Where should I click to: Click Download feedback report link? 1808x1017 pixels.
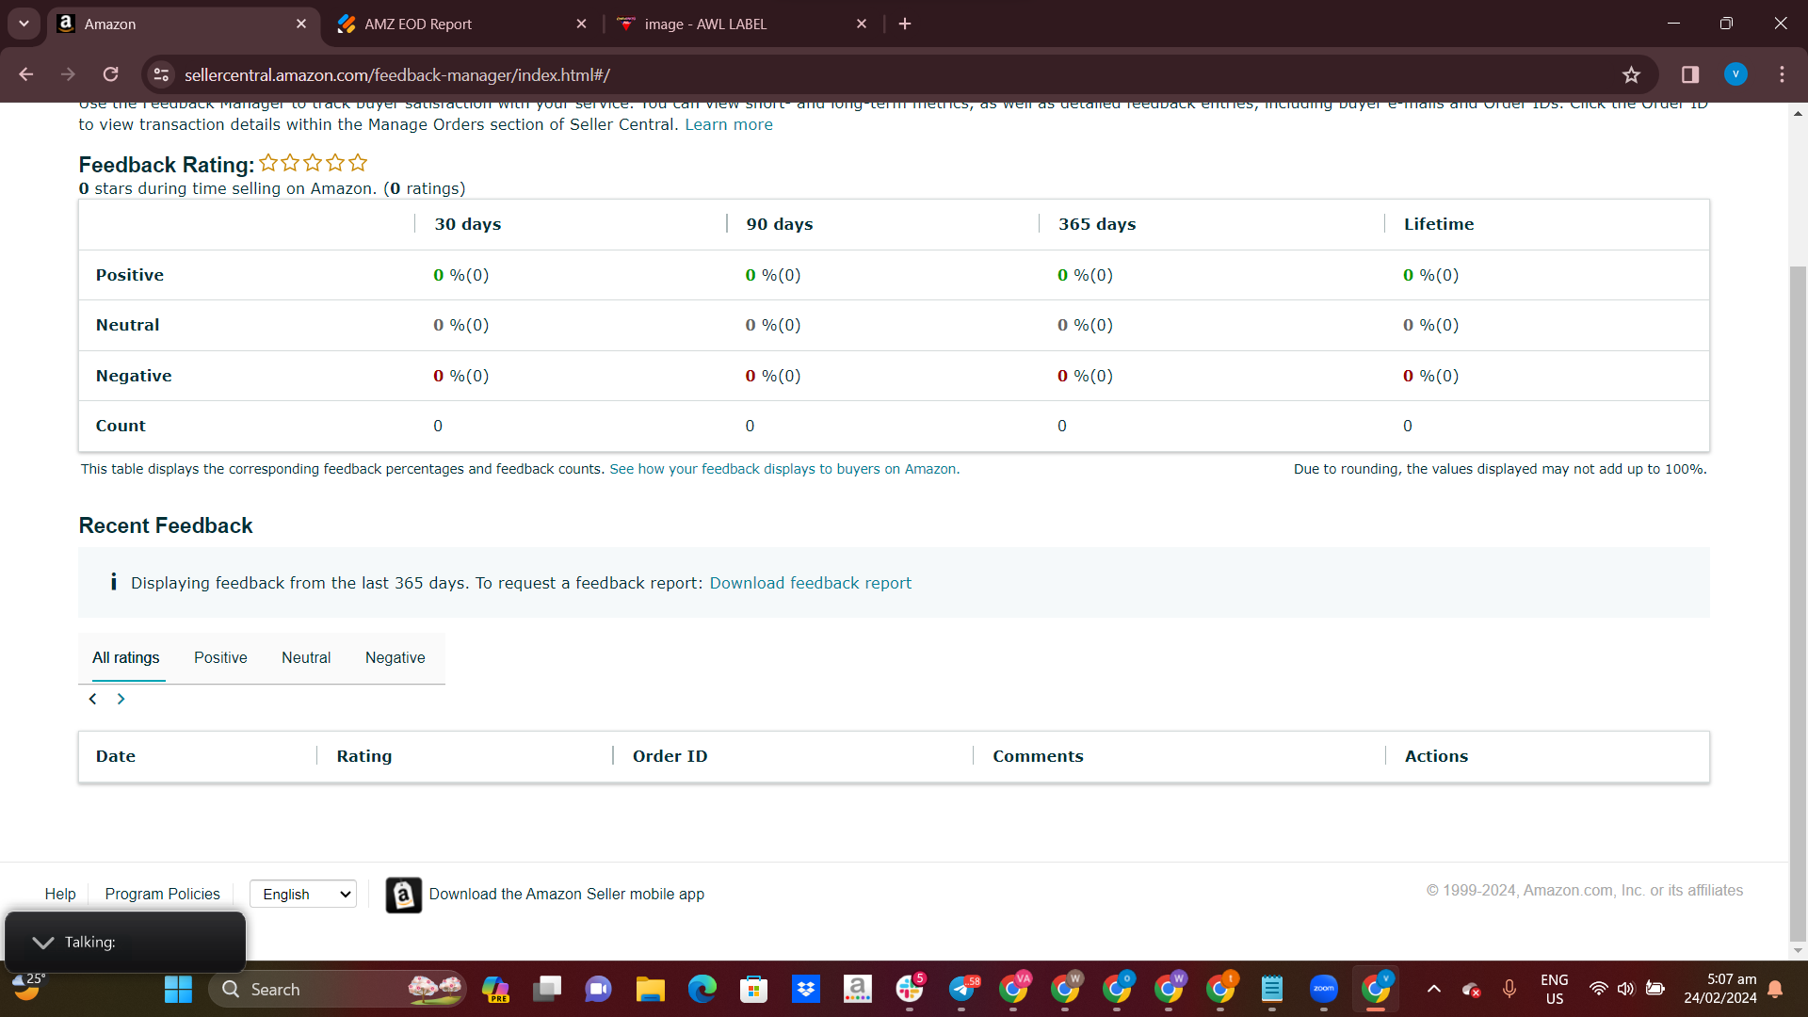pos(810,583)
